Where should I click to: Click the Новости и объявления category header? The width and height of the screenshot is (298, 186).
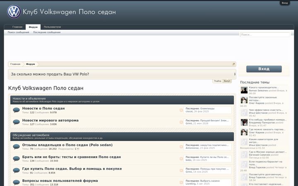tap(29, 98)
